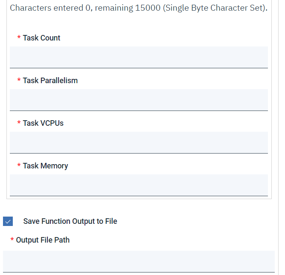This screenshot has height=275, width=285.
Task: Select the Task VCPUs input field
Action: pos(139,142)
